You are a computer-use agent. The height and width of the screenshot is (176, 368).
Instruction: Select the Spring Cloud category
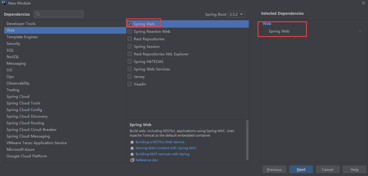(65, 97)
